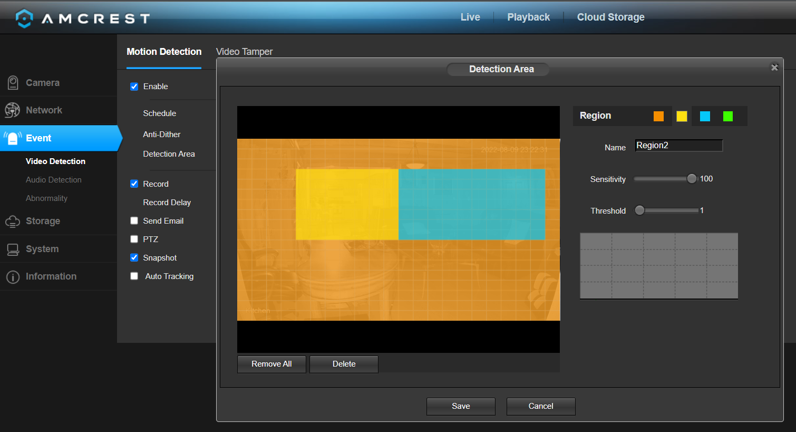Select Audio Detection submenu item
This screenshot has width=796, height=432.
pyautogui.click(x=54, y=180)
